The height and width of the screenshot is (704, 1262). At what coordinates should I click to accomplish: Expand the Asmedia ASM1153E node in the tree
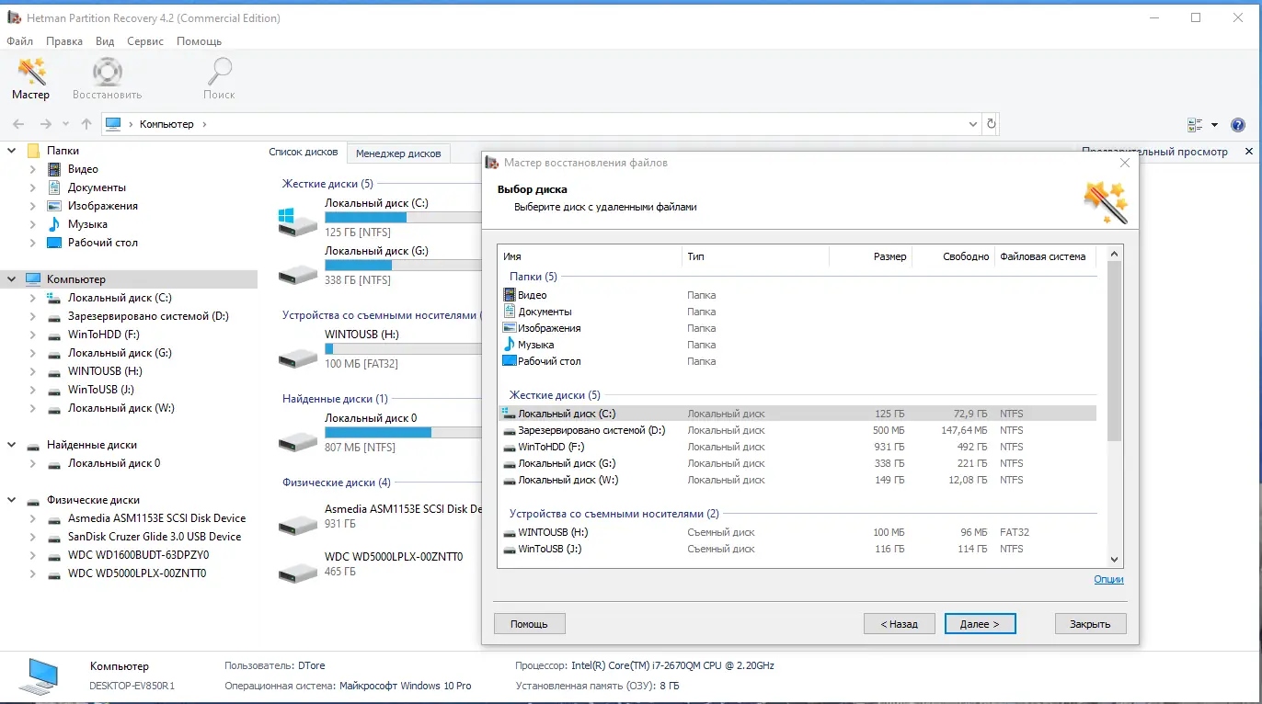[33, 518]
